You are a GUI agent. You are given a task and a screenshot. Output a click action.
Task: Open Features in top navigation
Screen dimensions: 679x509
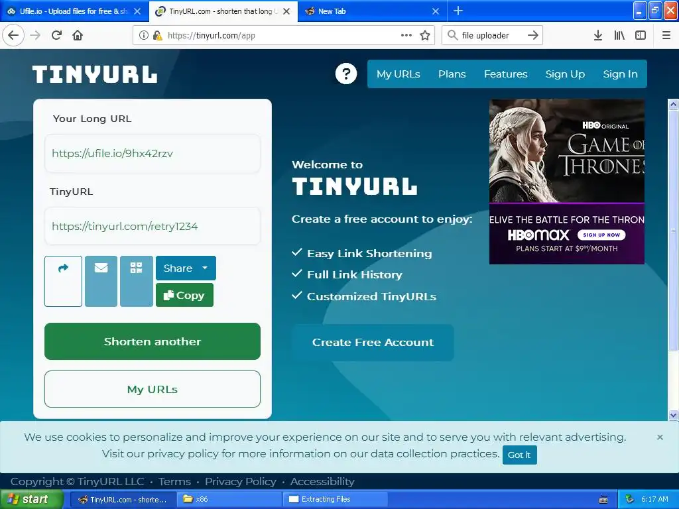506,74
